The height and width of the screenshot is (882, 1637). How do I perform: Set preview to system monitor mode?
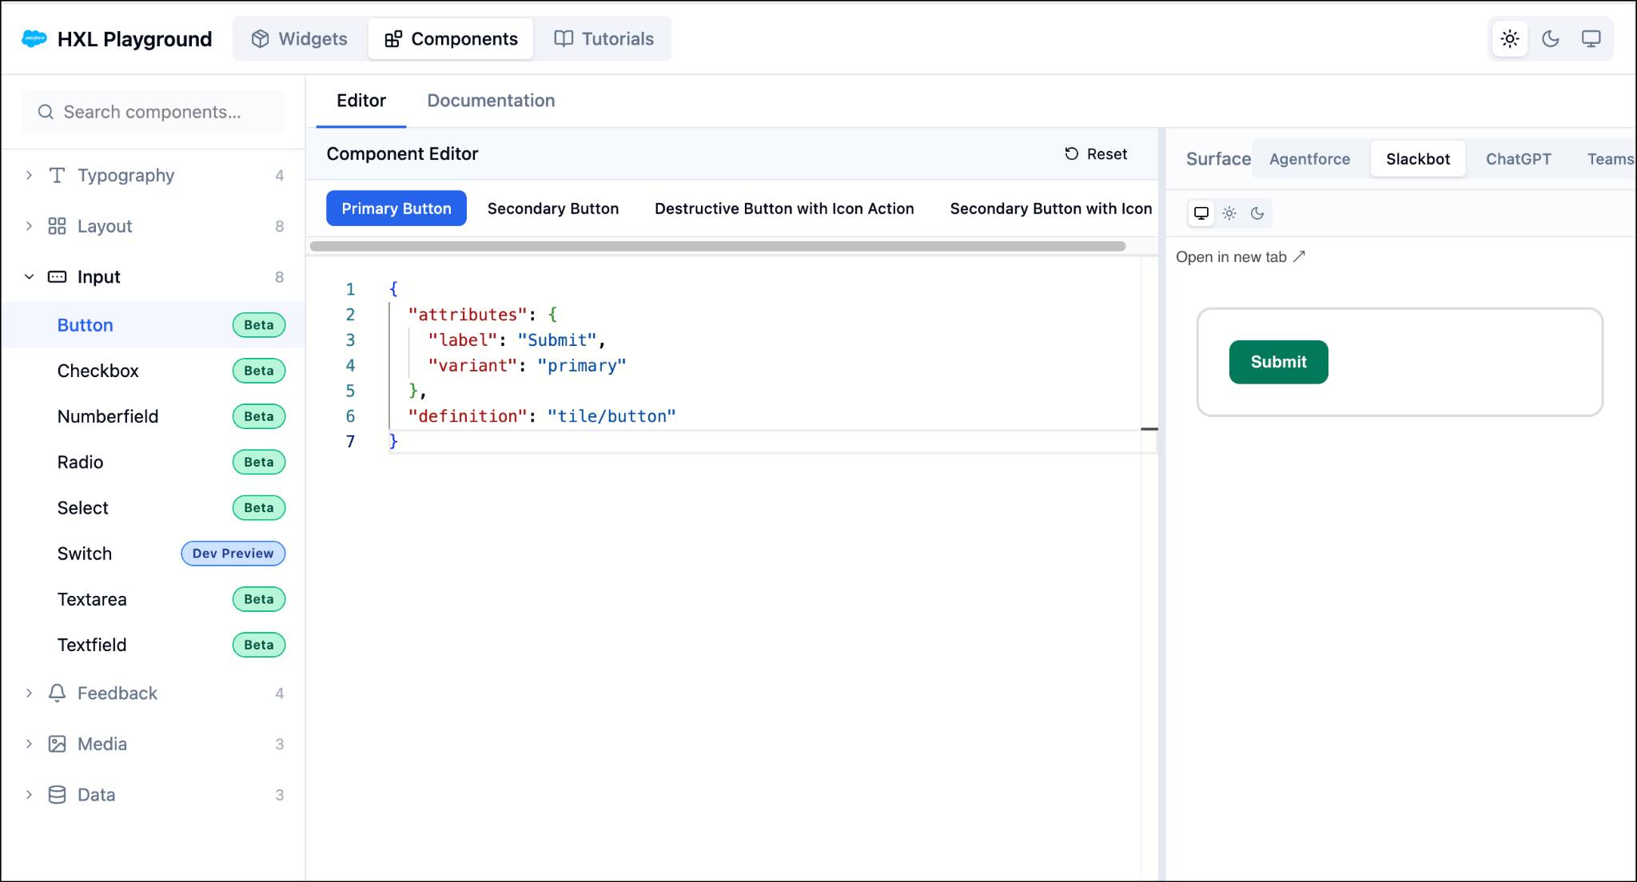tap(1201, 213)
